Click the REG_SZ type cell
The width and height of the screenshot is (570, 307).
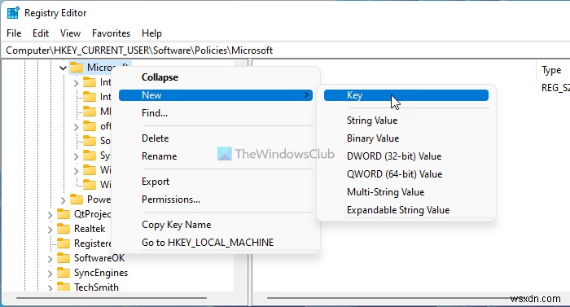click(555, 88)
